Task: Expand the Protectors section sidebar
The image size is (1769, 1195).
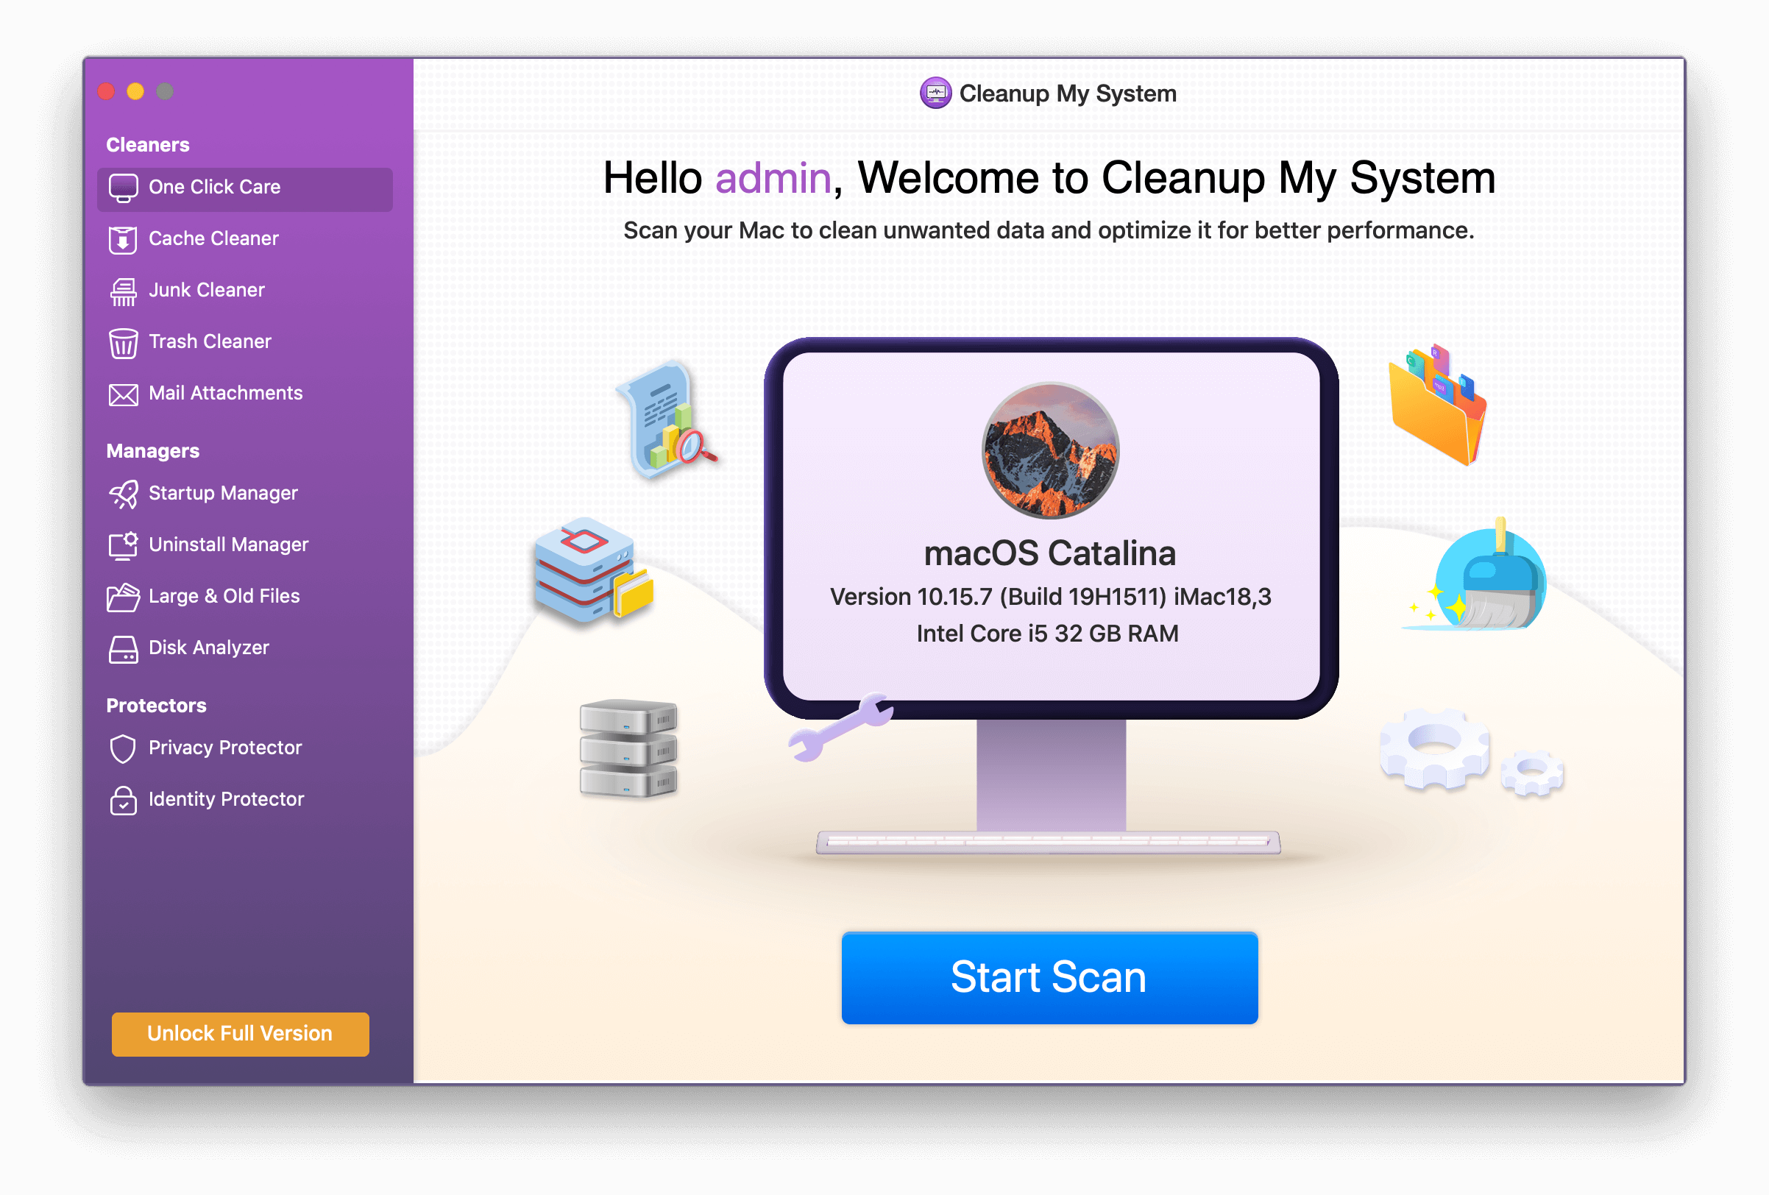Action: pyautogui.click(x=151, y=704)
